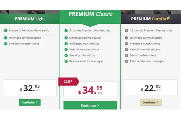181x120 pixels.
Task: Click the checkmark next to Light's Unlimited communication
Action: point(6,38)
